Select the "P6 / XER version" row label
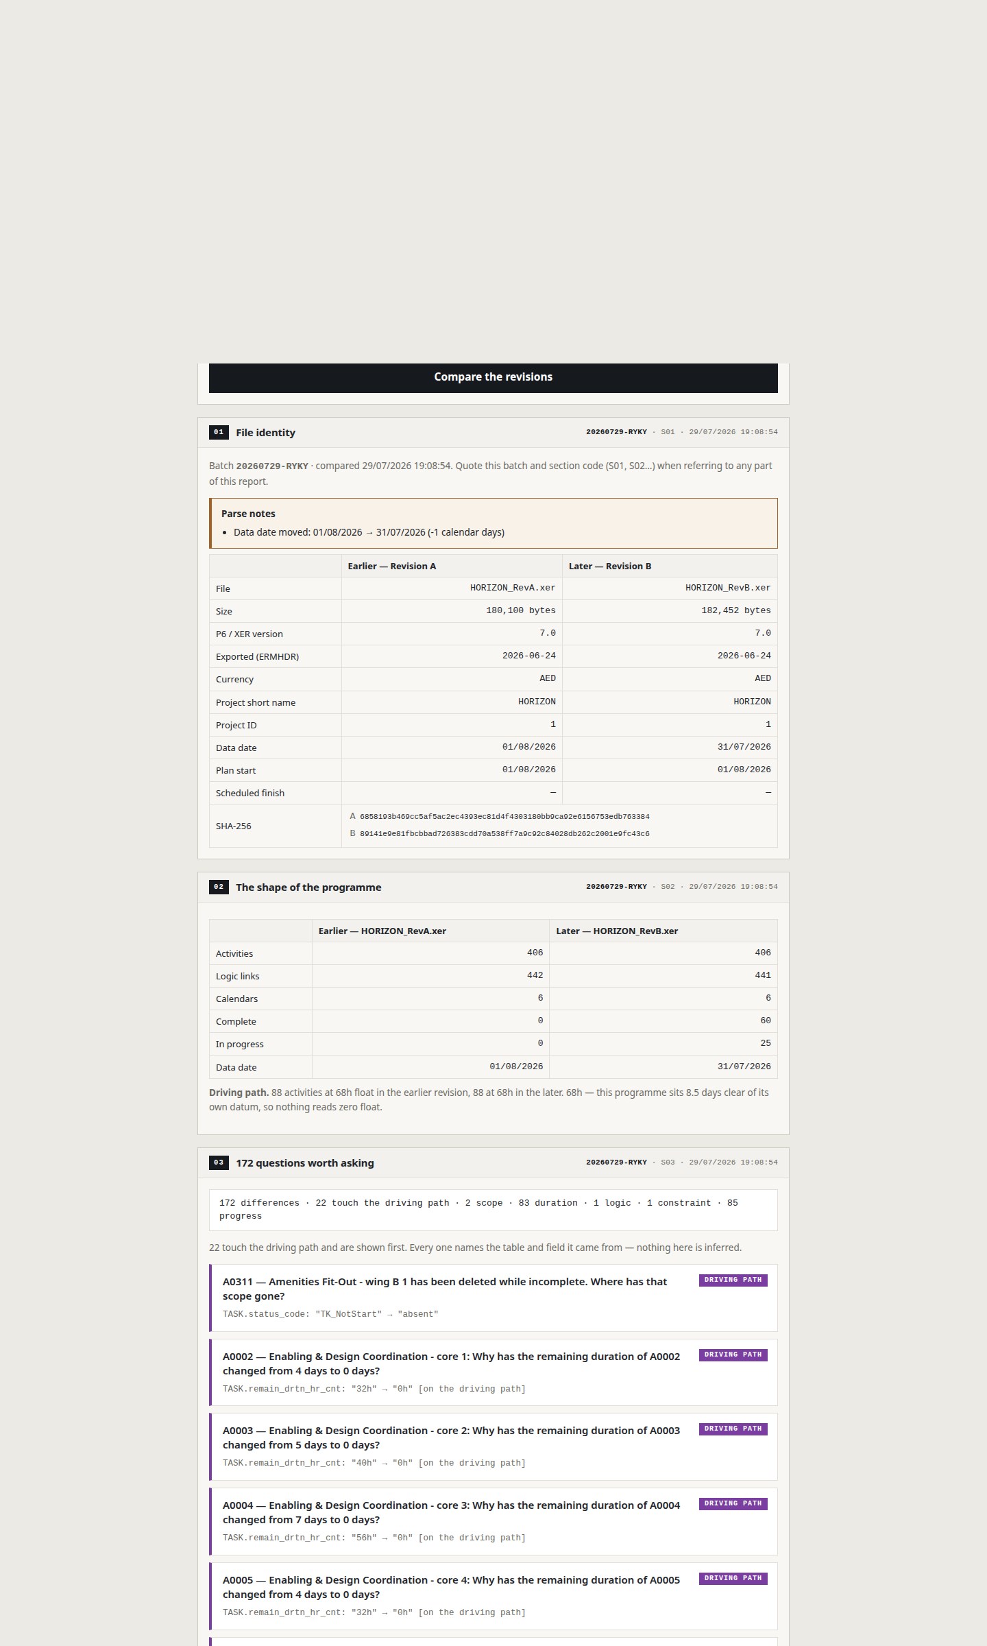 [x=249, y=634]
